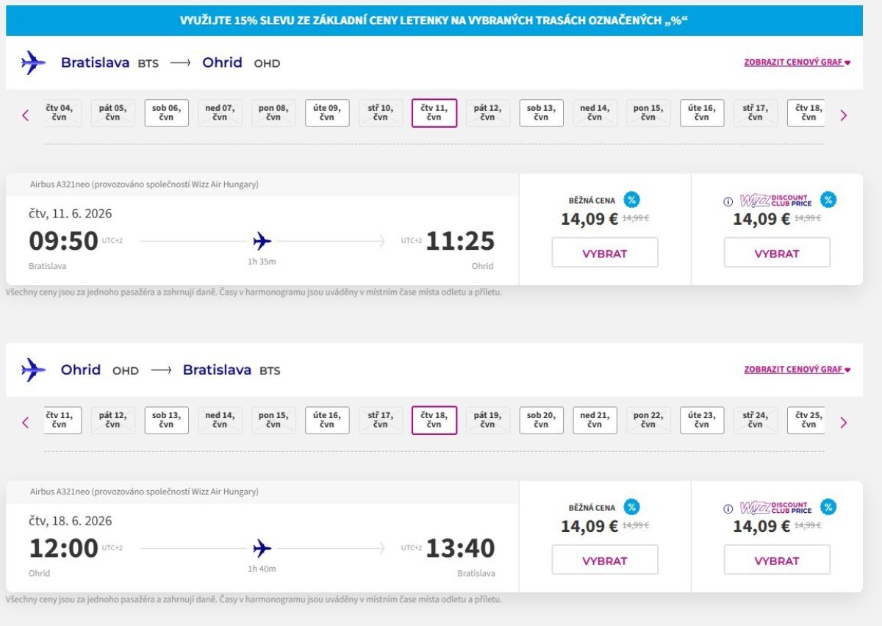The width and height of the screenshot is (882, 626).
Task: Go to later return dates with the right arrow
Action: point(843,422)
